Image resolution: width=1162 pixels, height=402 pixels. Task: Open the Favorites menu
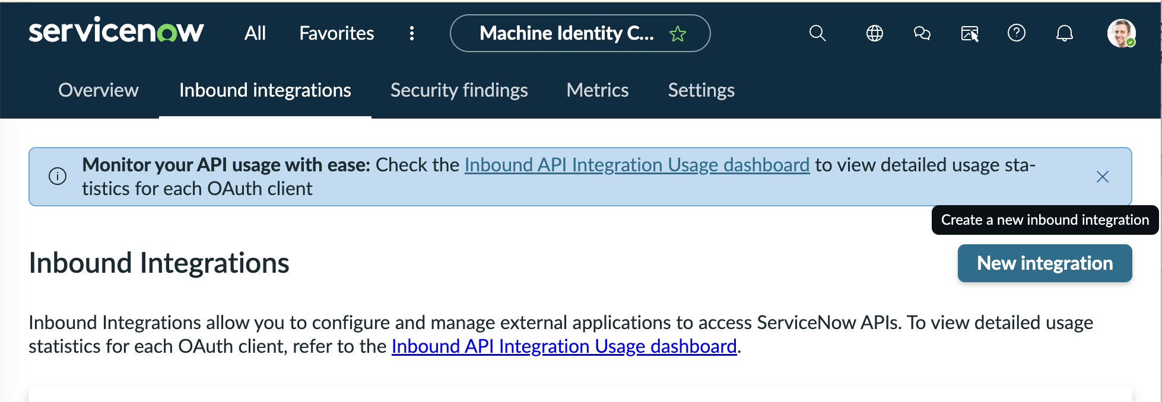click(336, 33)
